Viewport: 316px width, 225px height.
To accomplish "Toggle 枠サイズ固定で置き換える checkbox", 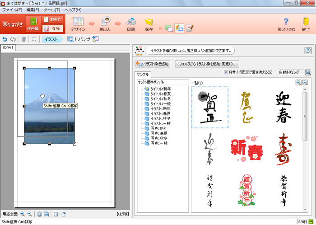I will (x=226, y=72).
